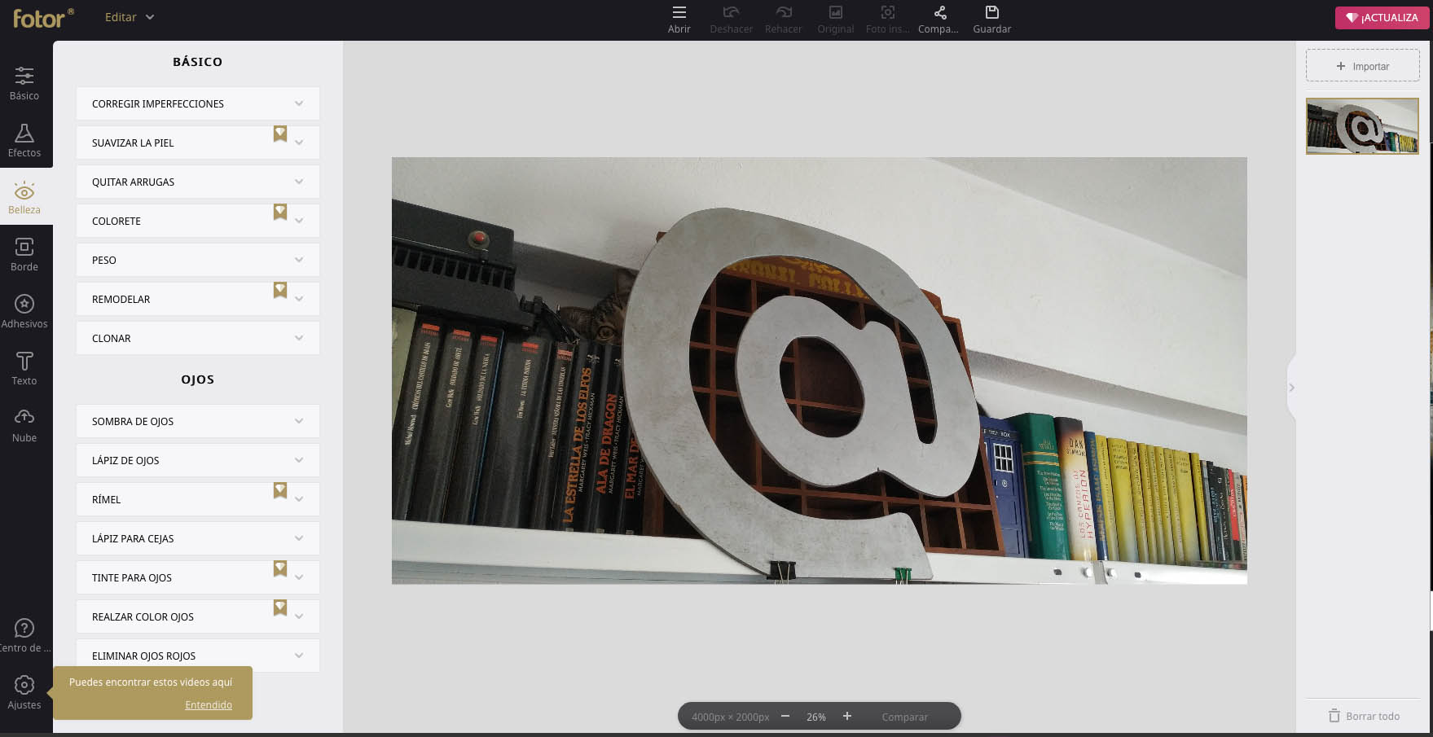This screenshot has height=737, width=1433.
Task: Open the Ajustes settings in the sidebar
Action: pyautogui.click(x=24, y=691)
